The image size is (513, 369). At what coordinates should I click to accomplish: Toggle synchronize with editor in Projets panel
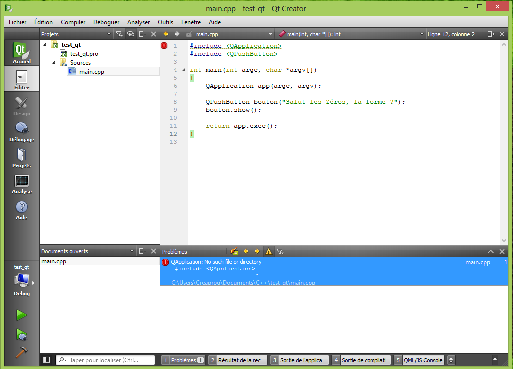(130, 34)
